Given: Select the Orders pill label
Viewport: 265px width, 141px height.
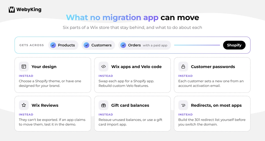Looking at the screenshot, I should click(x=134, y=45).
